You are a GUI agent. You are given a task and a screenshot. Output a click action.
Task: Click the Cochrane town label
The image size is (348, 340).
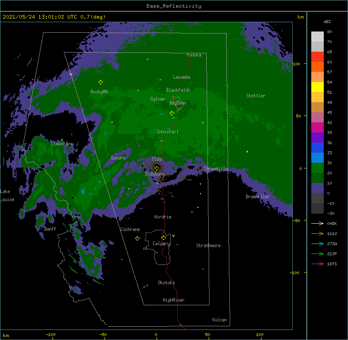pos(130,229)
